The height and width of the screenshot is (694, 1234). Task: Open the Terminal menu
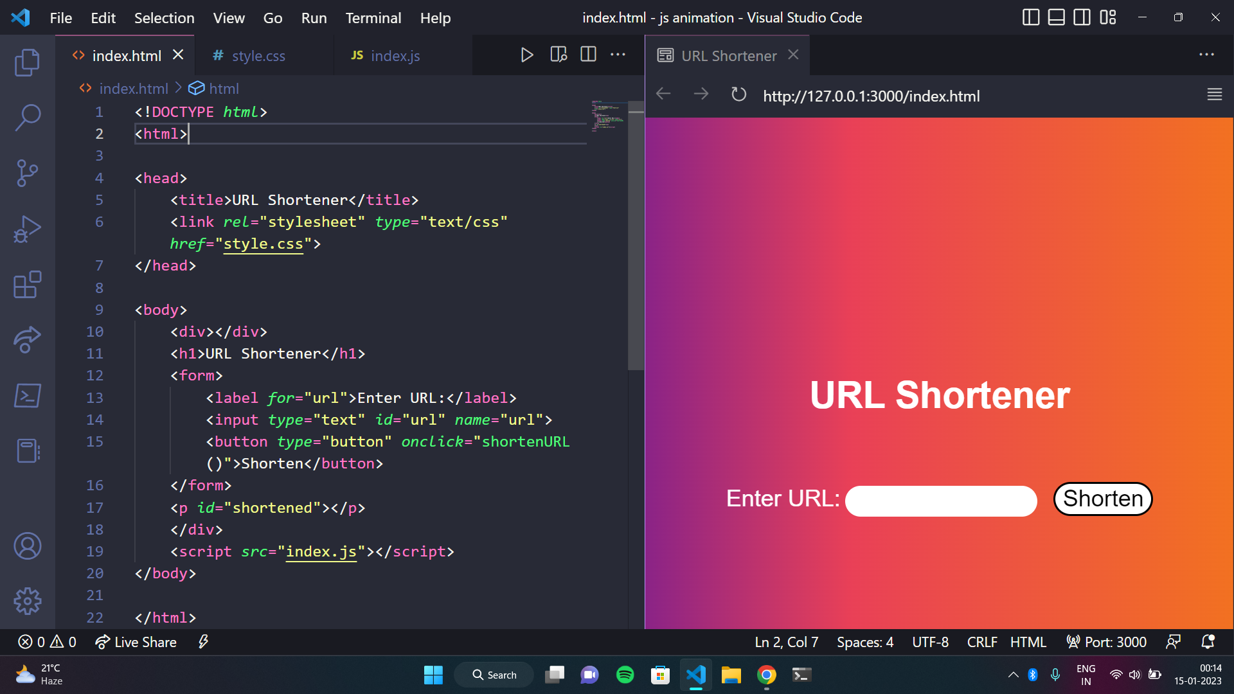(x=373, y=18)
